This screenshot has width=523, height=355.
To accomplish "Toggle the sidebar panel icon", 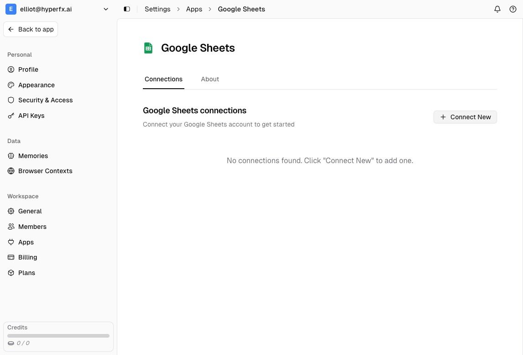I will pyautogui.click(x=127, y=9).
